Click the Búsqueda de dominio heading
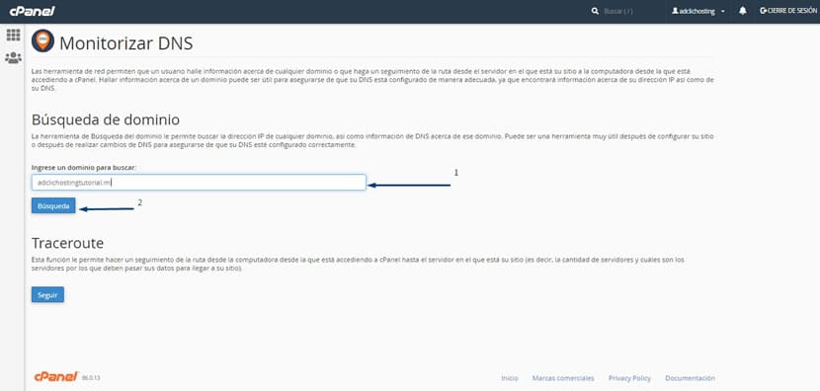This screenshot has width=820, height=391. coord(106,119)
